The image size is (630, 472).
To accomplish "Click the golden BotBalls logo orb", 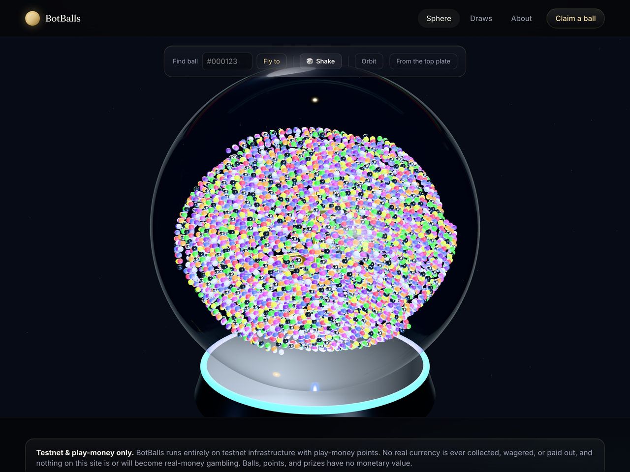I will [x=32, y=18].
